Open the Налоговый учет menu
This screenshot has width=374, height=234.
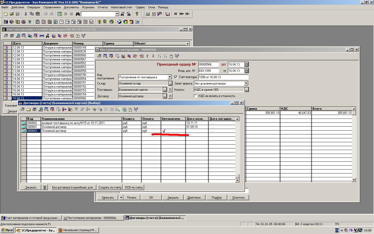point(122,7)
